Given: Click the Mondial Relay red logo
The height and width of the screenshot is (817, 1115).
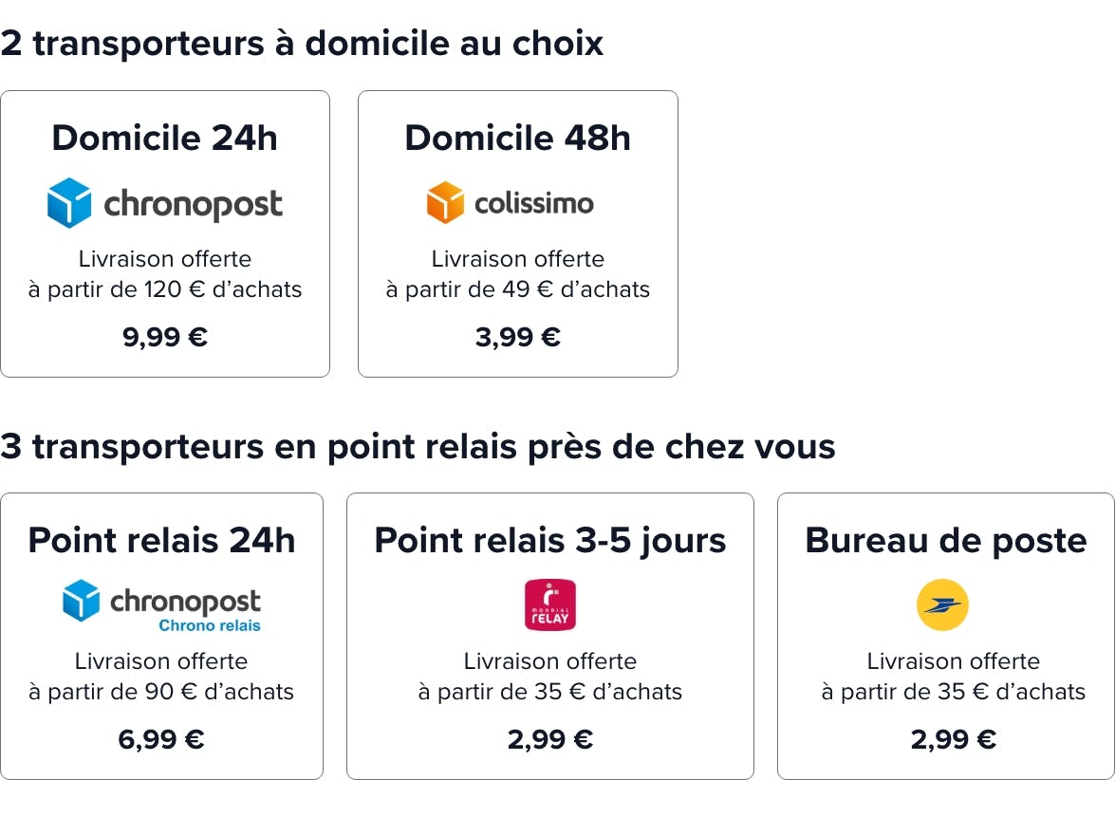Looking at the screenshot, I should click(x=550, y=605).
